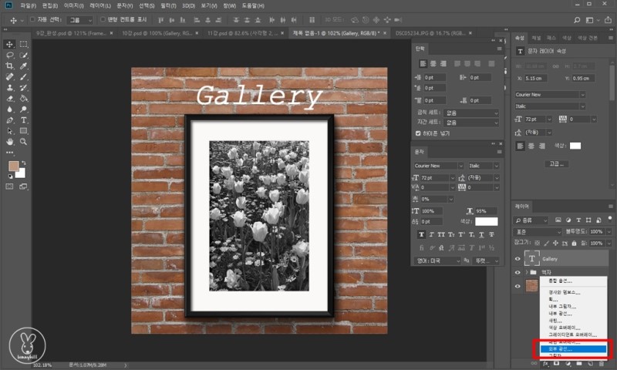Click the text color swatch in Character panel
This screenshot has height=370, width=617.
(486, 222)
